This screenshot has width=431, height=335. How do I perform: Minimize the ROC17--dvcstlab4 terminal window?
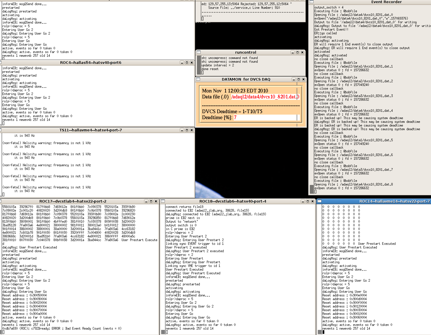pyautogui.click(x=146, y=201)
